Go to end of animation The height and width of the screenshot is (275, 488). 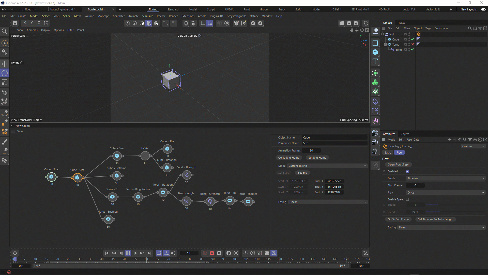[x=149, y=253]
